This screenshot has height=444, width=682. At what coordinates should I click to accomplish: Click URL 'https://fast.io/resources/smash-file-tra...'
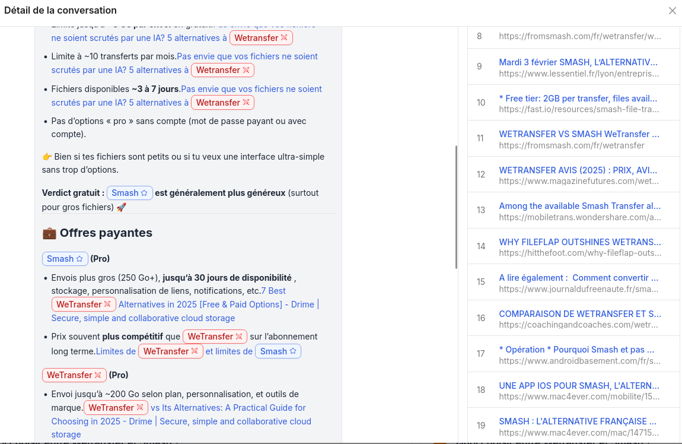(579, 109)
